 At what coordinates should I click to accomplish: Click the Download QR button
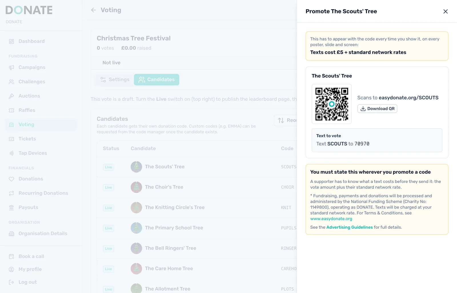point(377,109)
